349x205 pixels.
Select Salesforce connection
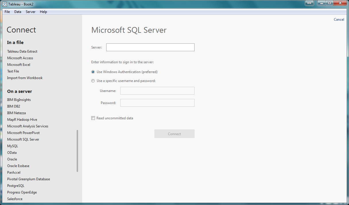15,199
